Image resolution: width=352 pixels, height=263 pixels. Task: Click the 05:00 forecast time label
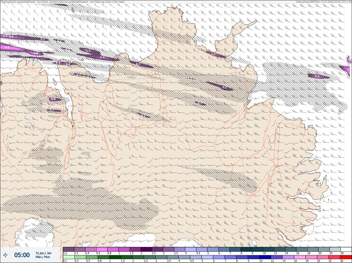point(22,255)
